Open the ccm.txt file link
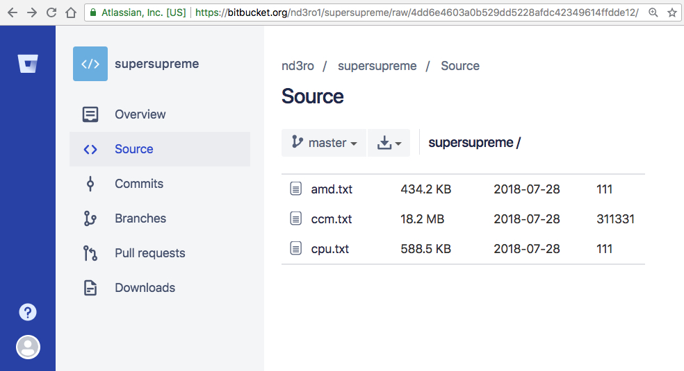 coord(332,218)
